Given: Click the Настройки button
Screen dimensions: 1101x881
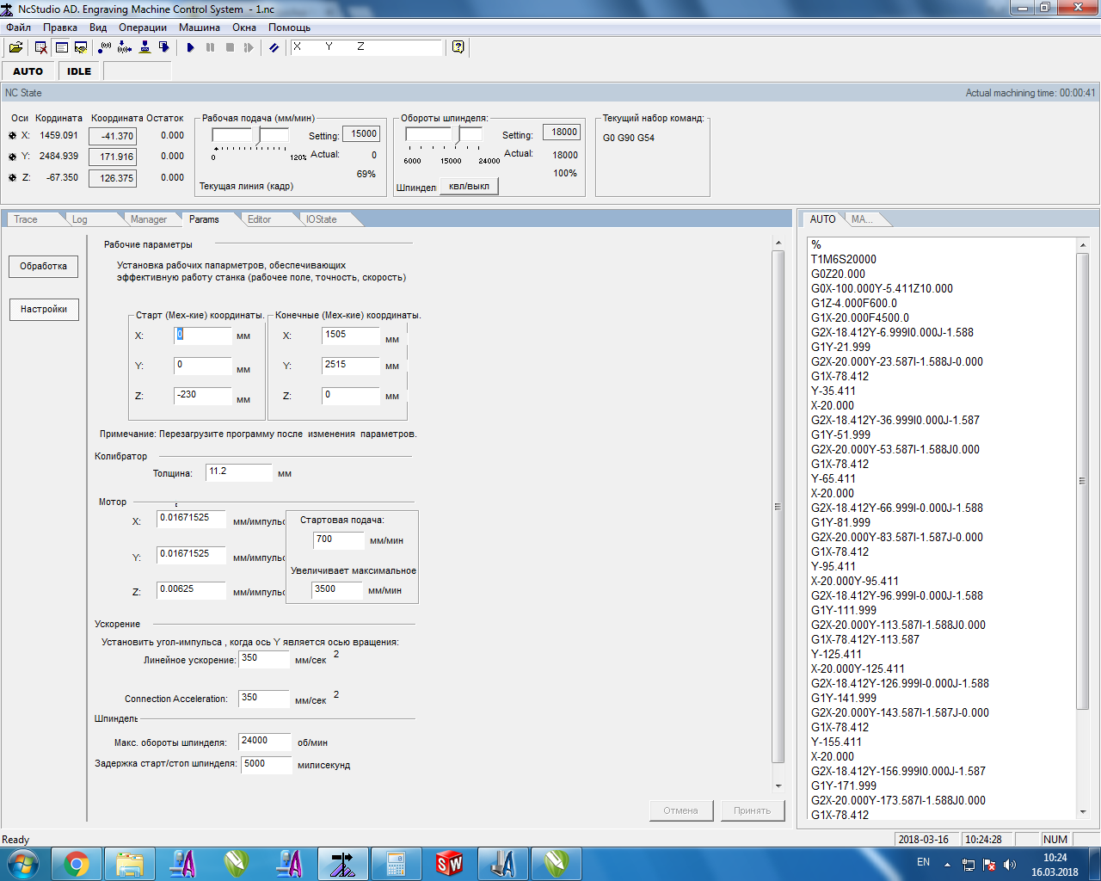Looking at the screenshot, I should (44, 309).
